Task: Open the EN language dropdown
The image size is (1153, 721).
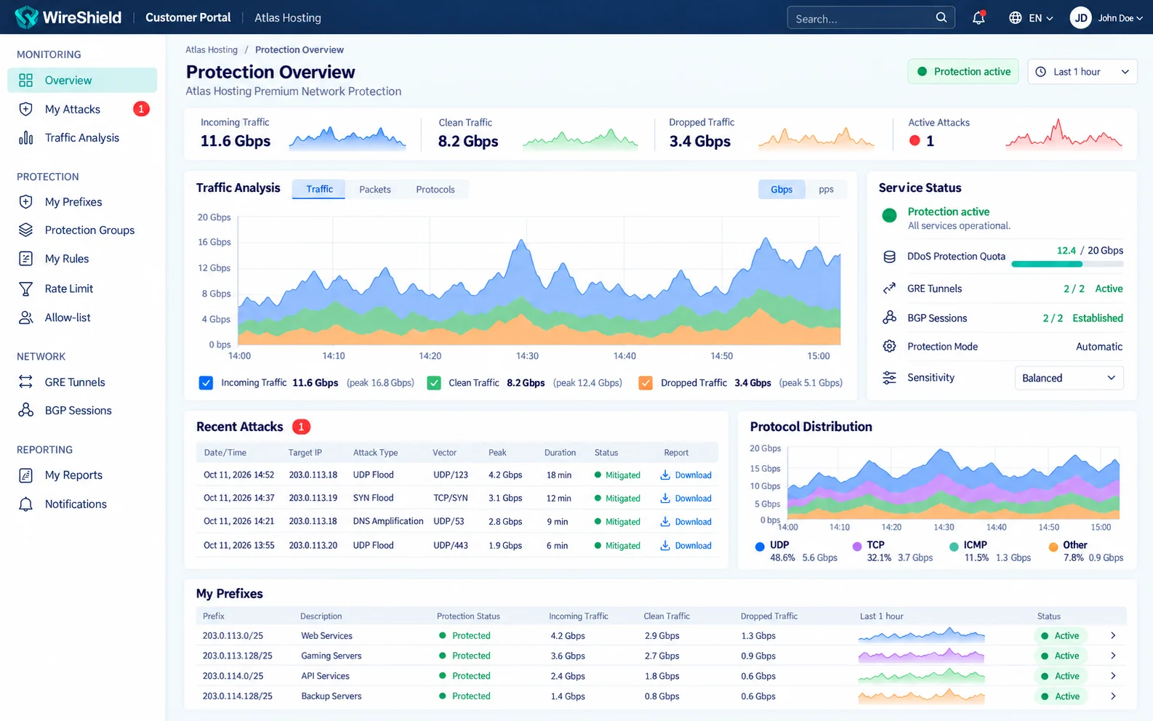Action: coord(1032,17)
